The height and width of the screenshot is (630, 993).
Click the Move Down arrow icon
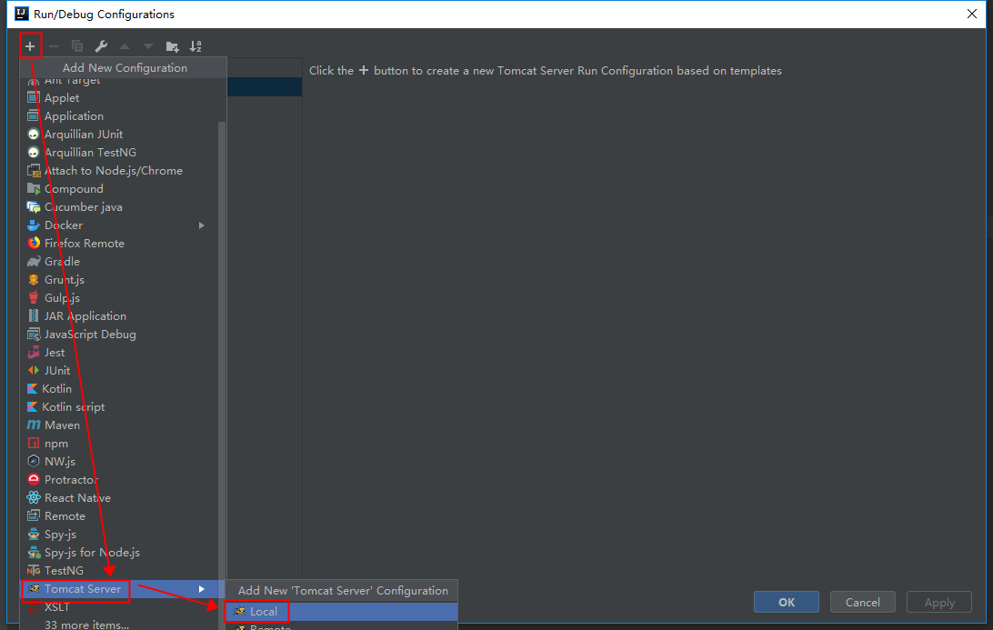coord(148,46)
